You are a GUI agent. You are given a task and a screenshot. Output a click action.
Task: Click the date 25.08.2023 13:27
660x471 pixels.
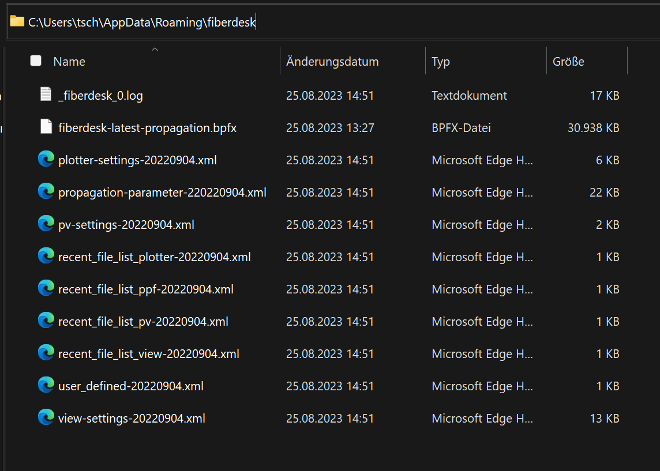tap(330, 128)
